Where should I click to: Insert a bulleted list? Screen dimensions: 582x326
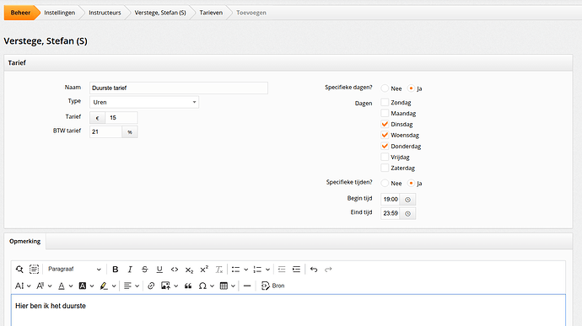click(235, 270)
